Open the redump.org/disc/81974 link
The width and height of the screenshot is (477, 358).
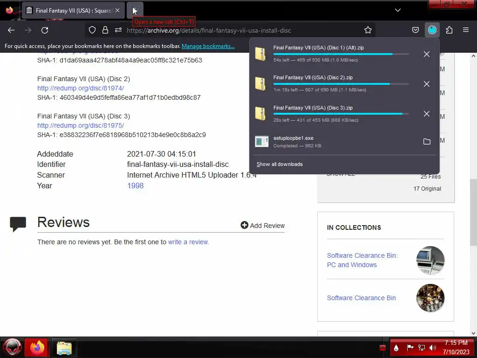pos(81,88)
